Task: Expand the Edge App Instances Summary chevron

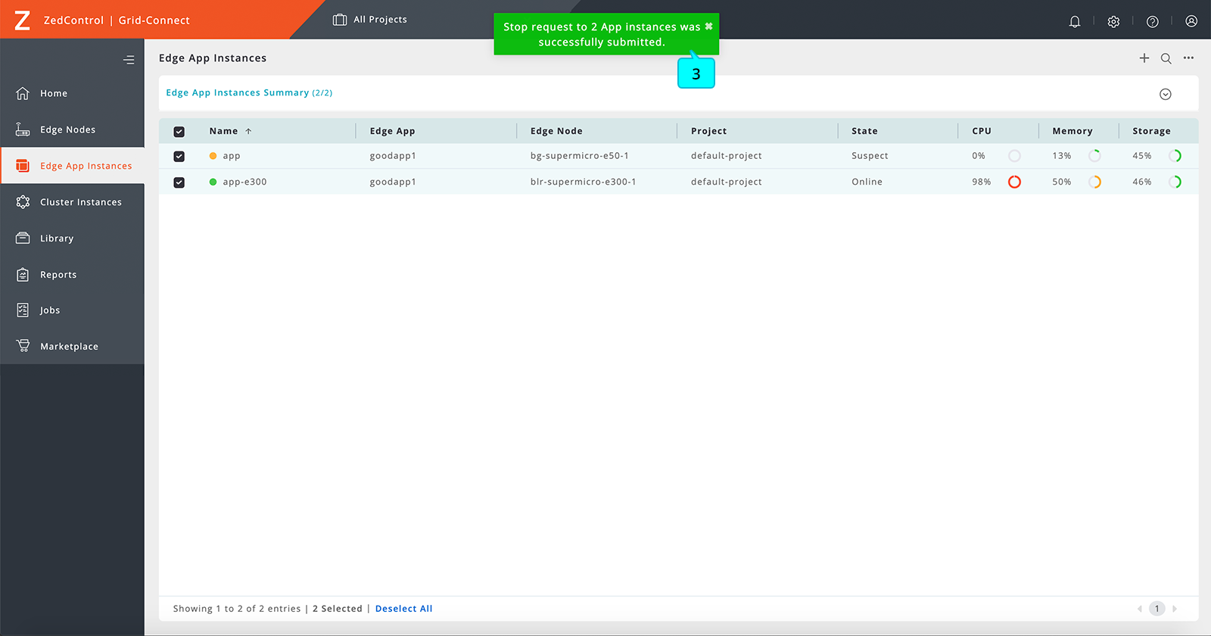Action: tap(1166, 94)
